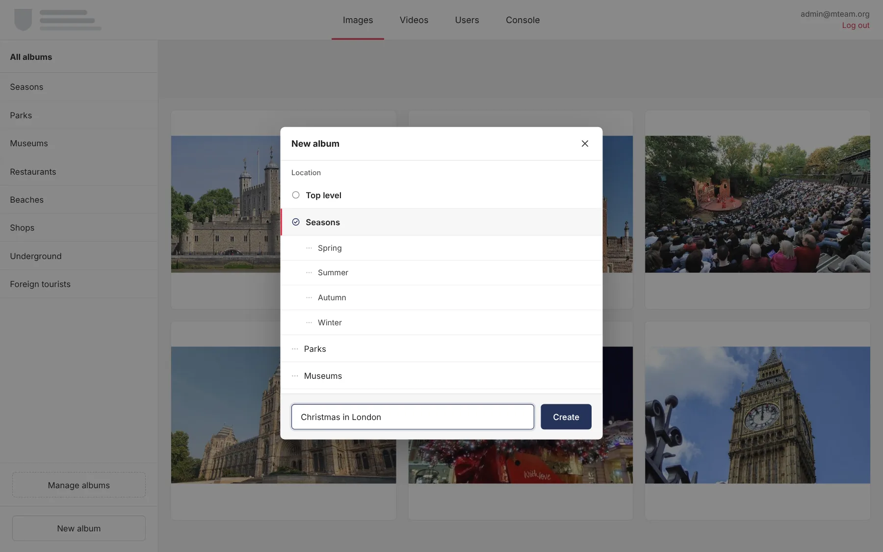
Task: Click the album name input field
Action: [413, 417]
